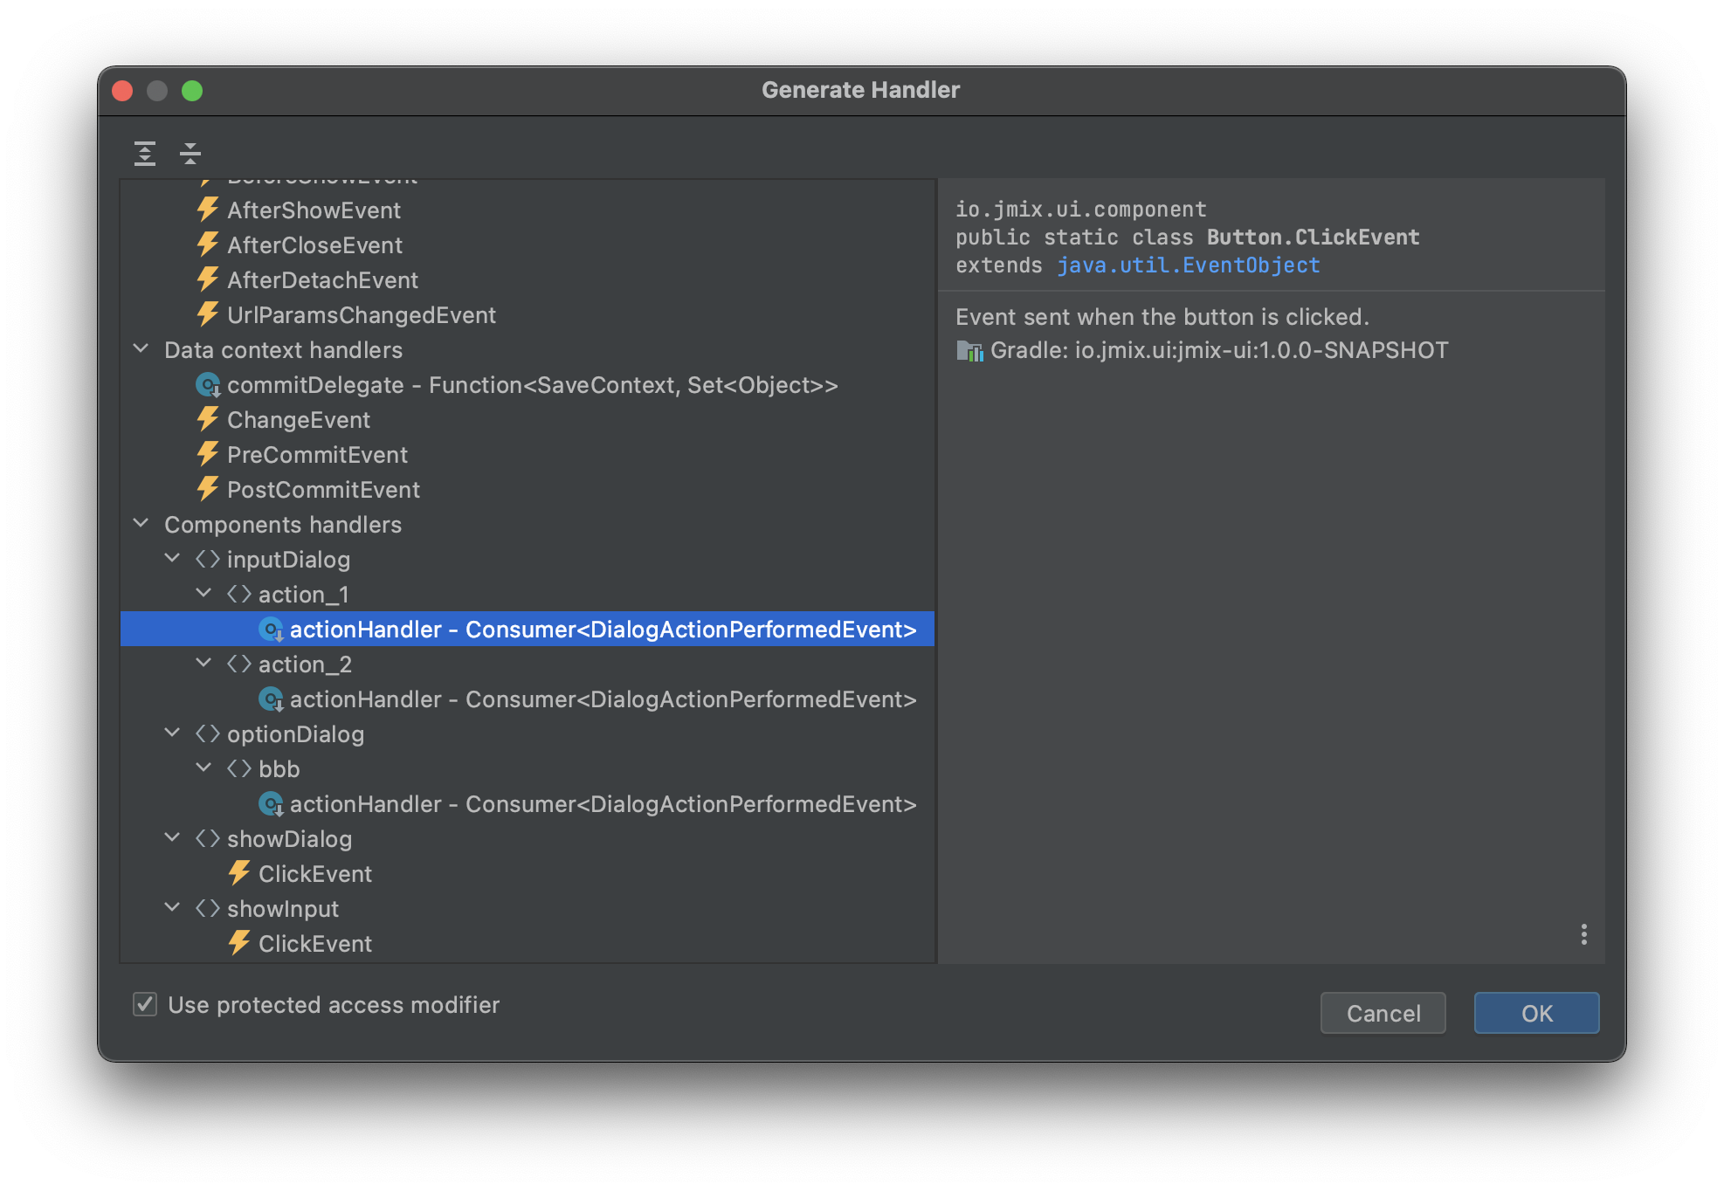Screen dimensions: 1724x1191
Task: Click the delegate icon beside commitDelegate
Action: pos(207,384)
